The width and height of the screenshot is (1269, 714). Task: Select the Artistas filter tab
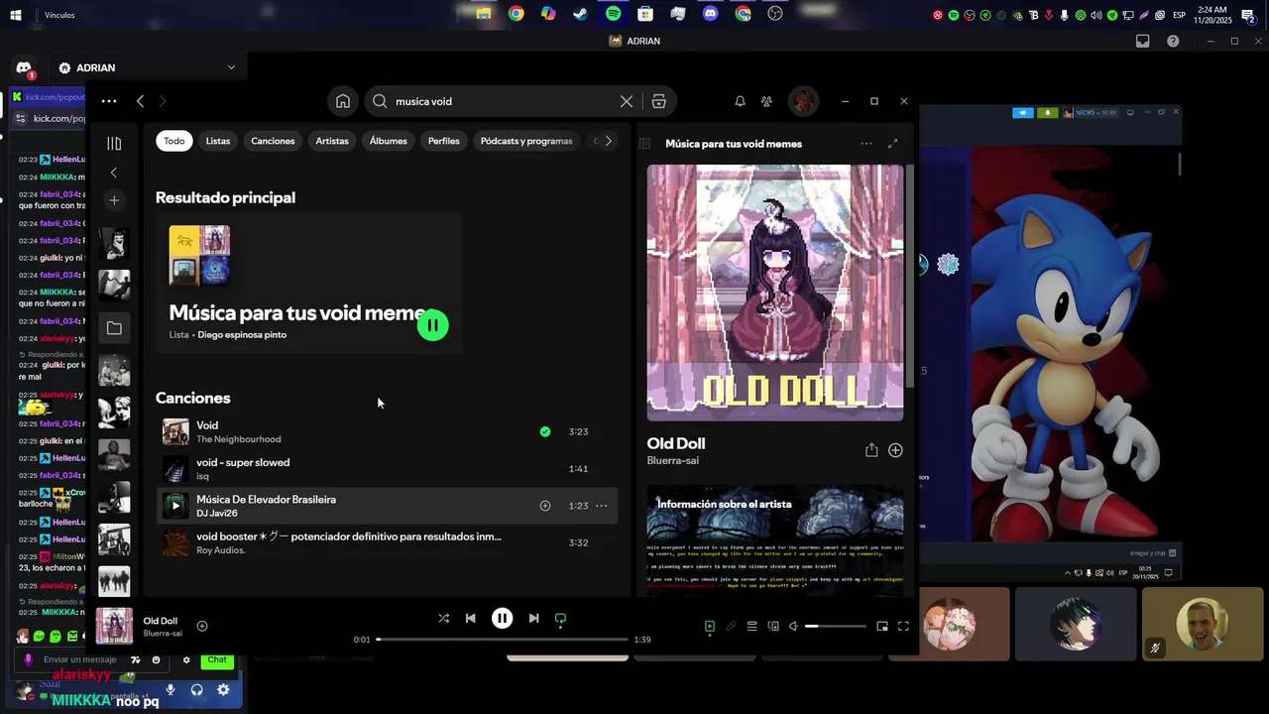click(332, 141)
